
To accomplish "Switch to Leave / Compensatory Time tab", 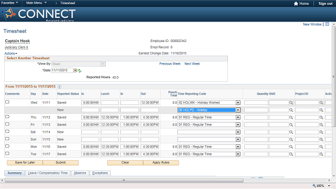I will tap(48, 173).
